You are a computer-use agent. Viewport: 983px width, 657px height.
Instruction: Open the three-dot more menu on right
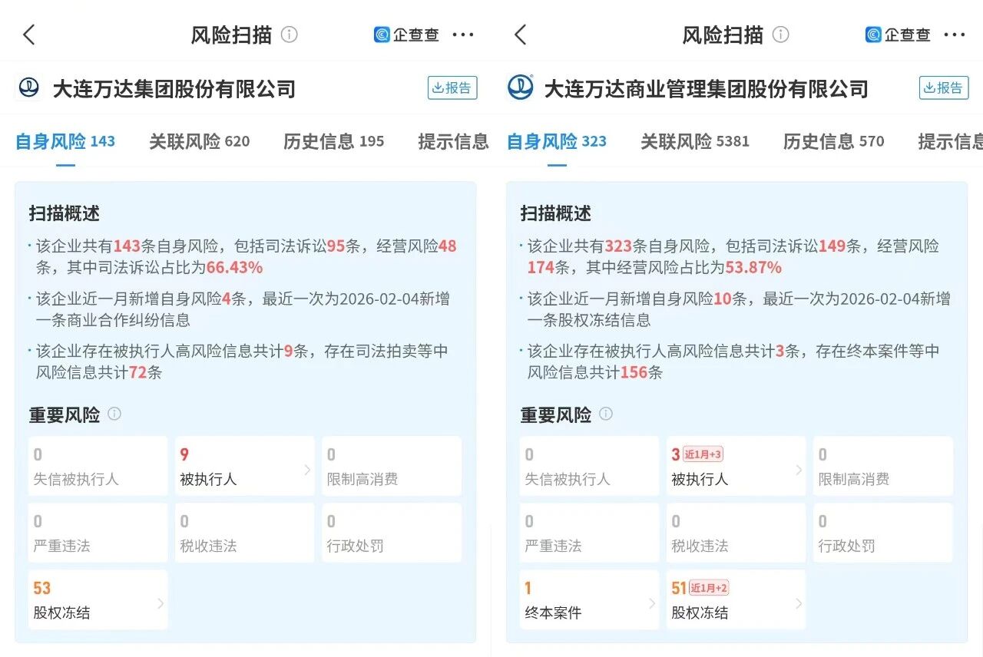click(x=955, y=35)
